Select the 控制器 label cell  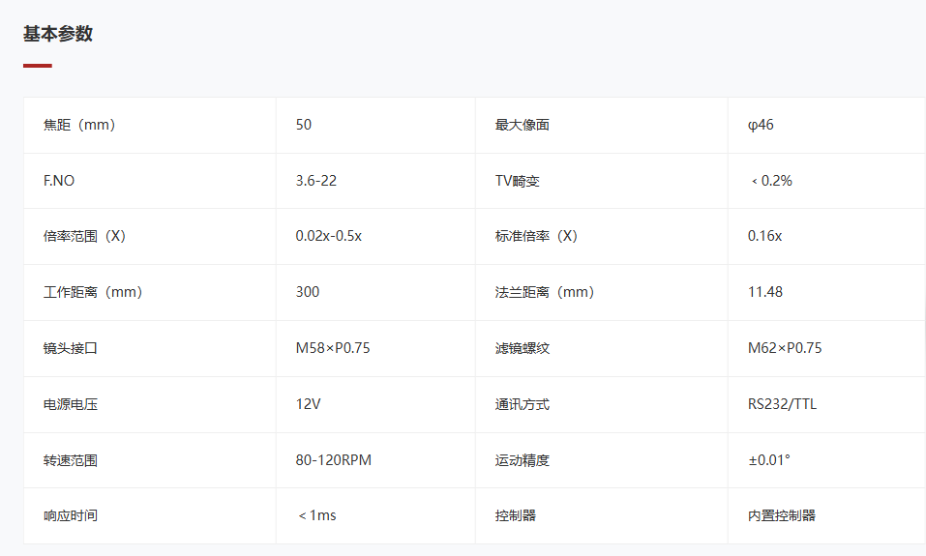(602, 515)
